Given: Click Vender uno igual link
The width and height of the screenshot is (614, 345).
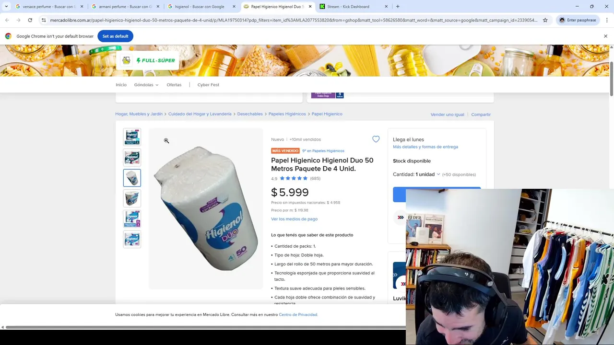Looking at the screenshot, I should (447, 115).
